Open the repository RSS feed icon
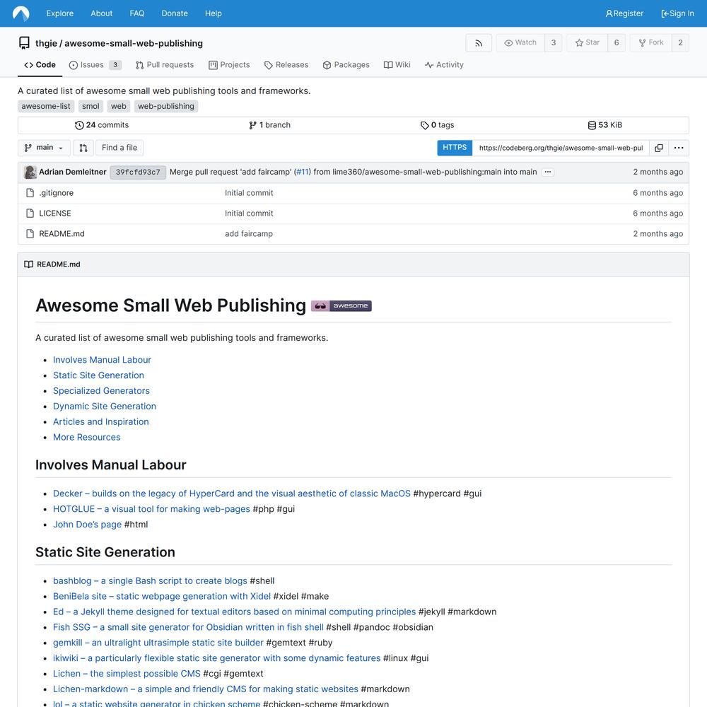Viewport: 707px width, 707px height. [x=479, y=43]
